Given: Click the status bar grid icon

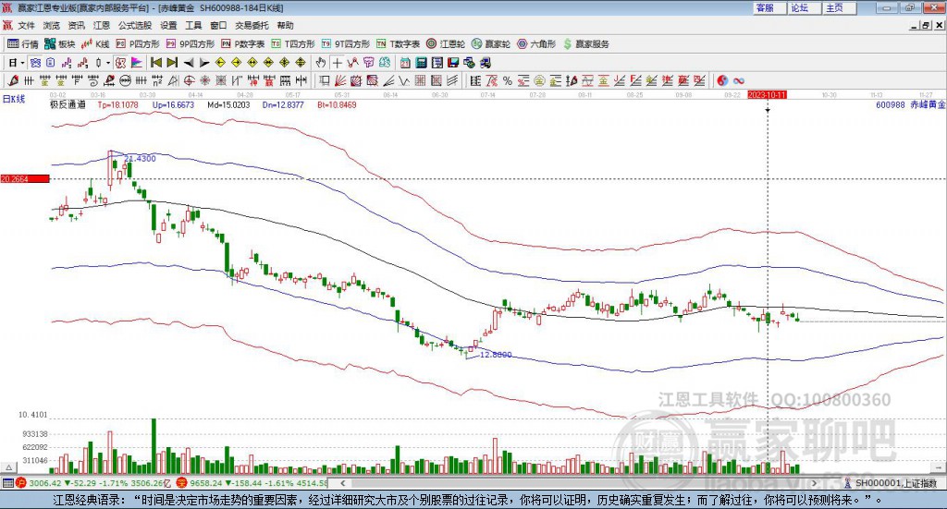Looking at the screenshot, I should click(x=7, y=483).
